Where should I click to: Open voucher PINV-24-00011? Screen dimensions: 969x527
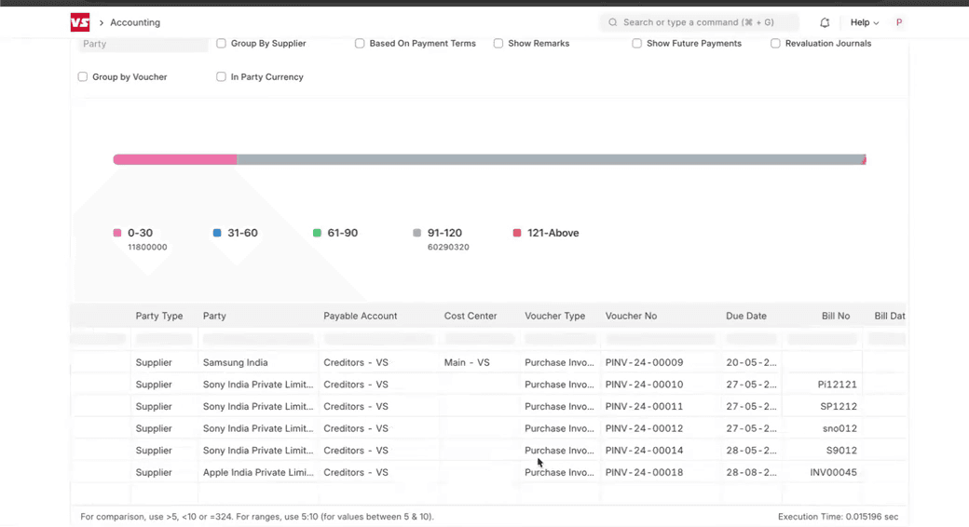[x=644, y=407]
